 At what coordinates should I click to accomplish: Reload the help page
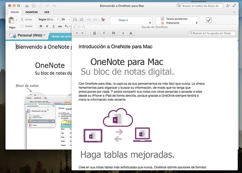[x=104, y=33]
